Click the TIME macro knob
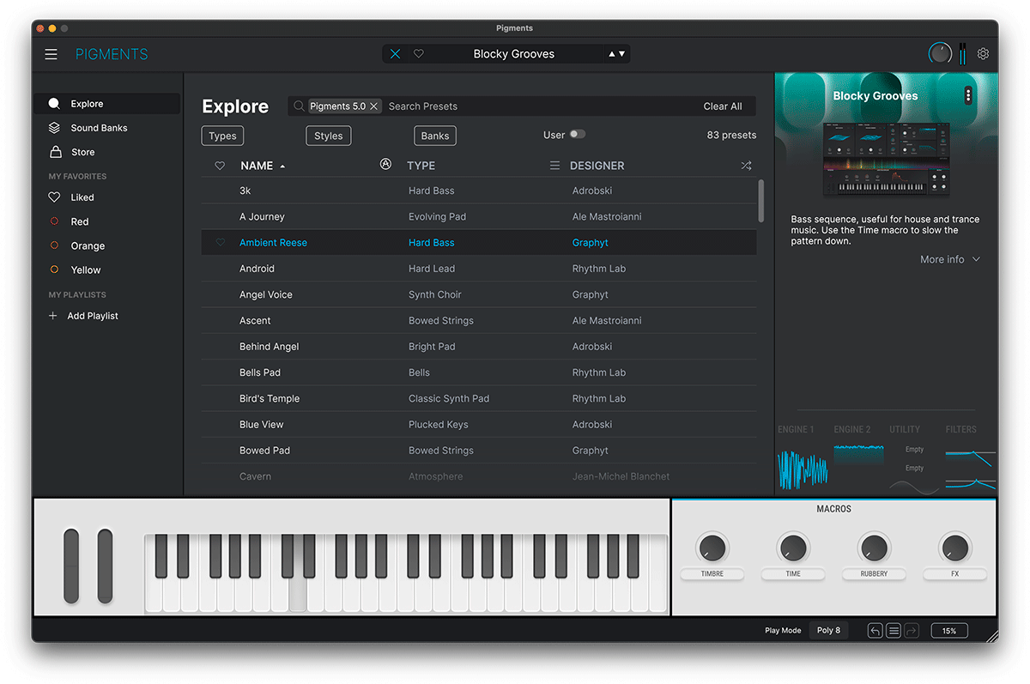This screenshot has width=1030, height=684. tap(793, 547)
